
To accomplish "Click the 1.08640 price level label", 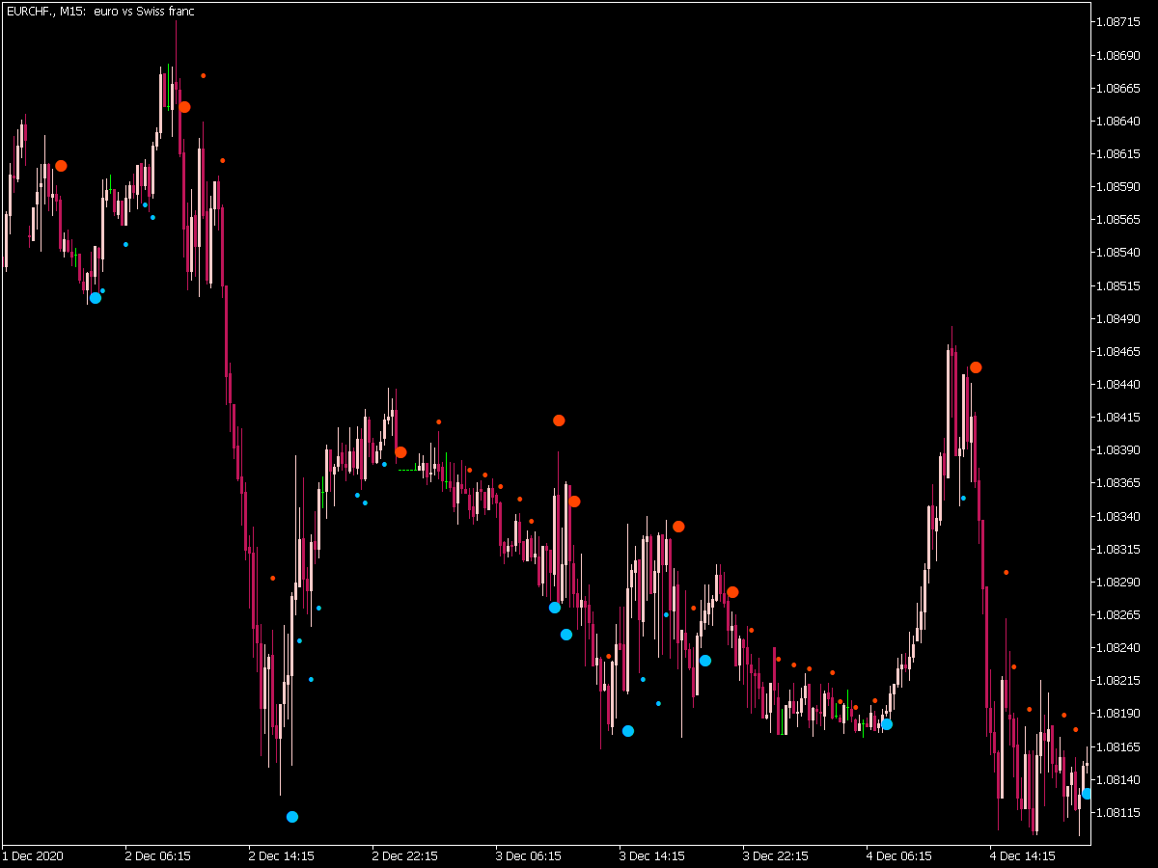I will tap(1119, 121).
